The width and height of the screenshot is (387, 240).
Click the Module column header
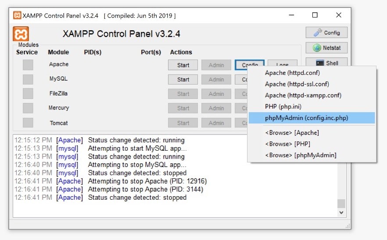coord(58,52)
